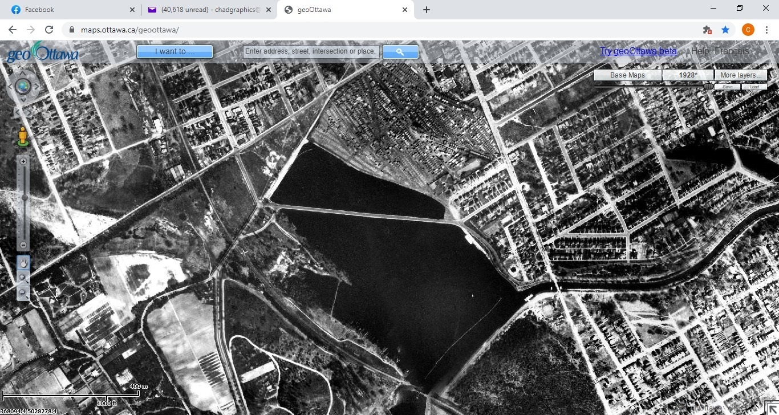Click the zoom level slider handle
Image resolution: width=779 pixels, height=415 pixels.
(23, 197)
